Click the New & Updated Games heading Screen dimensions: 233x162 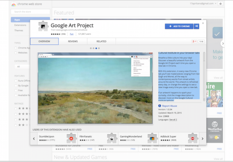pos(81,157)
